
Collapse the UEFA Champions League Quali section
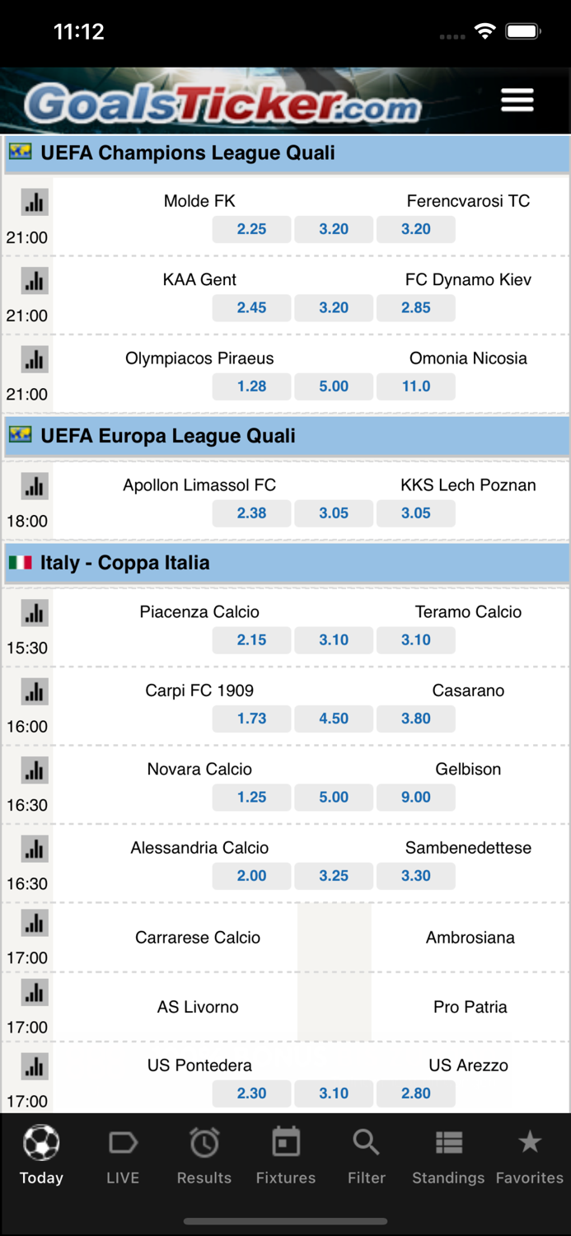[285, 153]
